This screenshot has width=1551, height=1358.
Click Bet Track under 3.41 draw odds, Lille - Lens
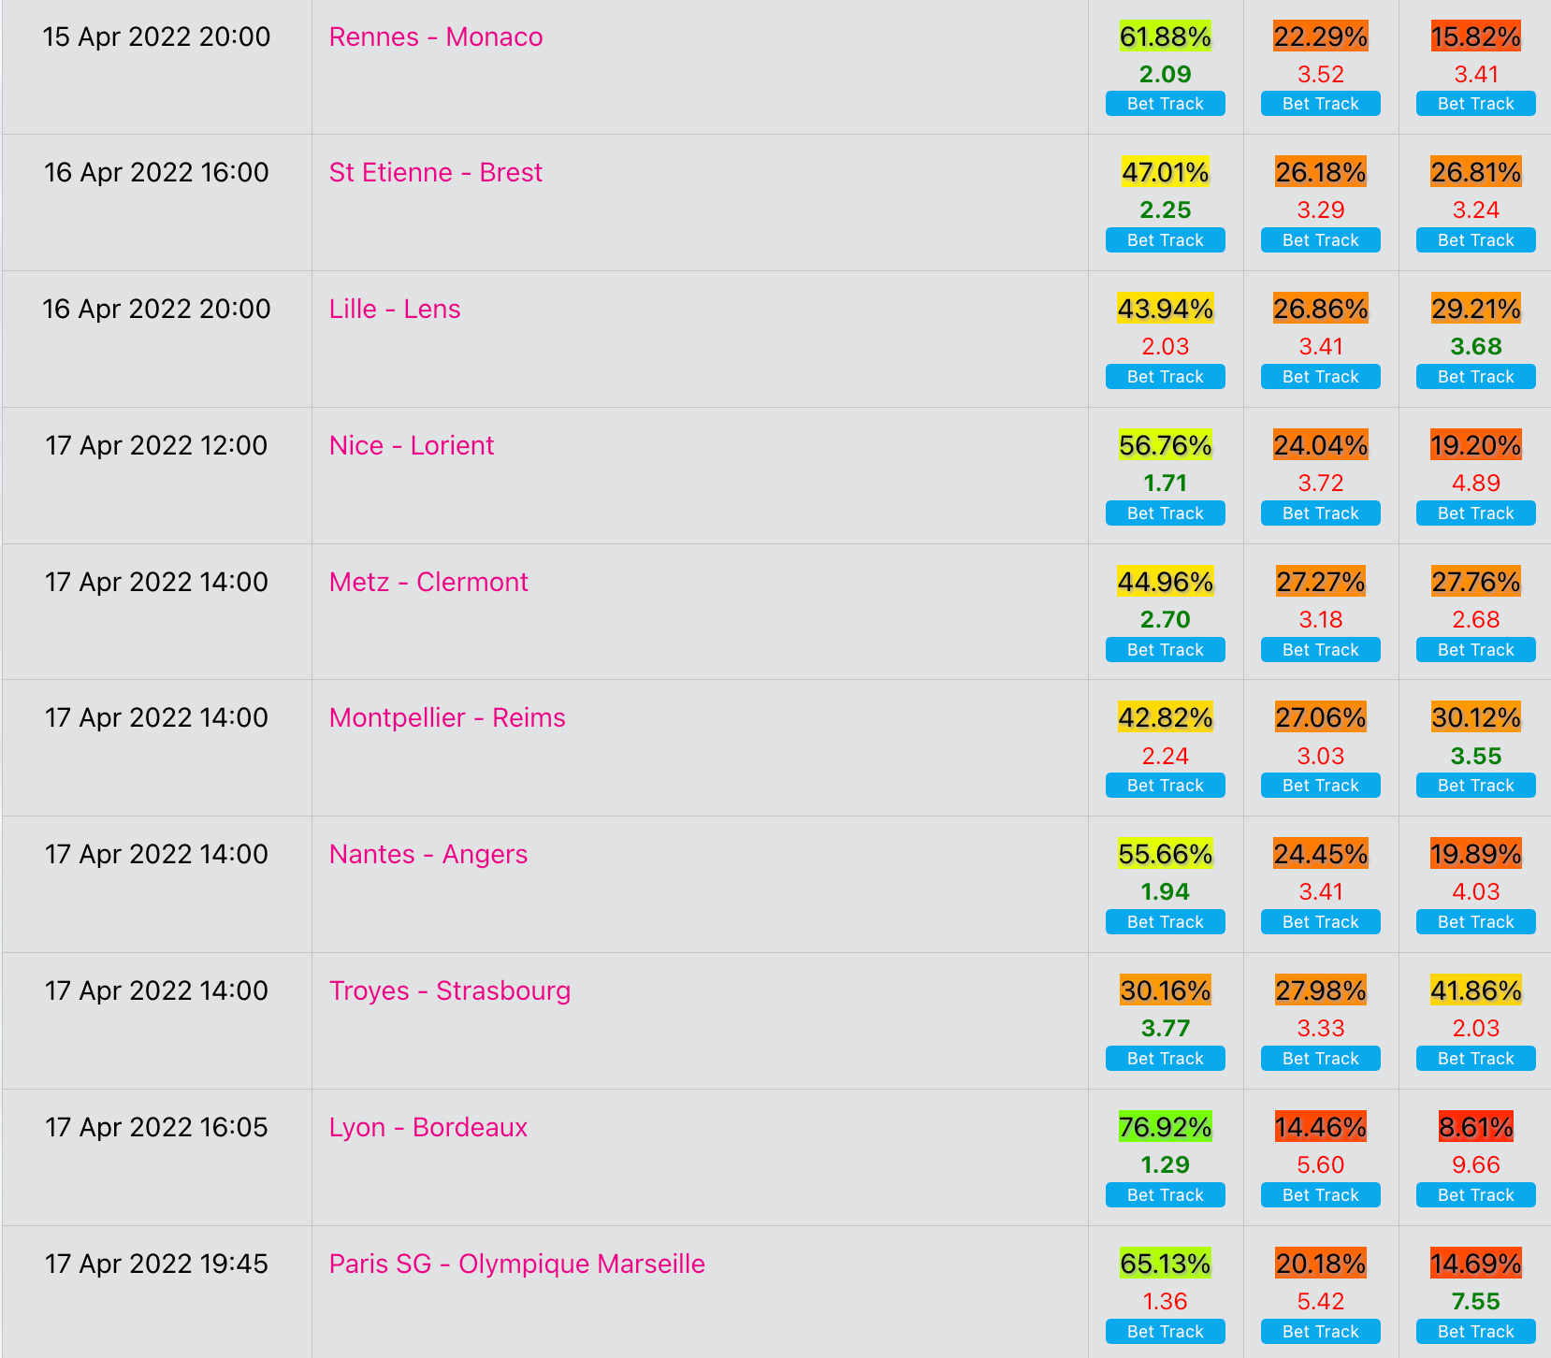(1321, 377)
